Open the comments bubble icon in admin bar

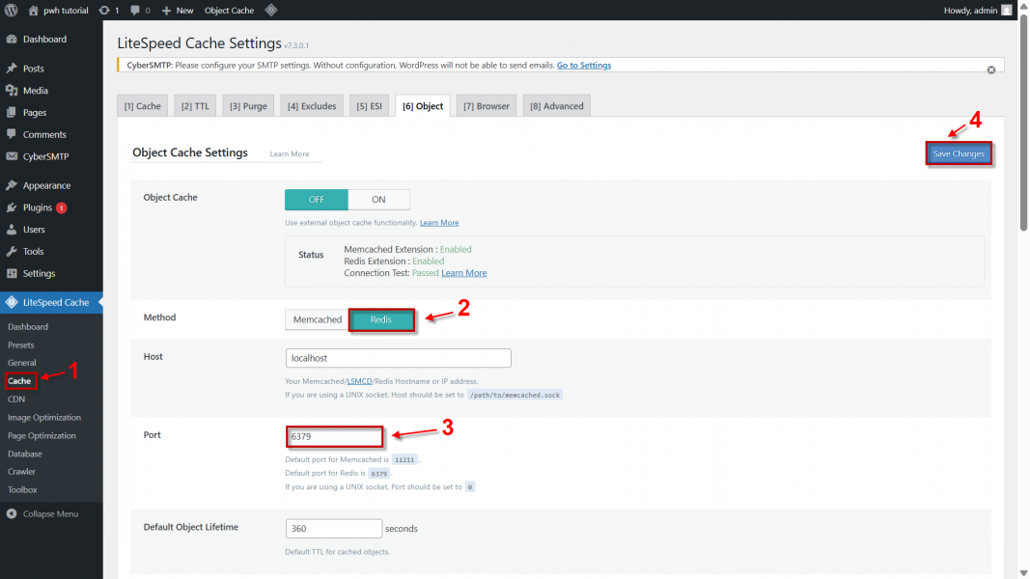pos(134,10)
